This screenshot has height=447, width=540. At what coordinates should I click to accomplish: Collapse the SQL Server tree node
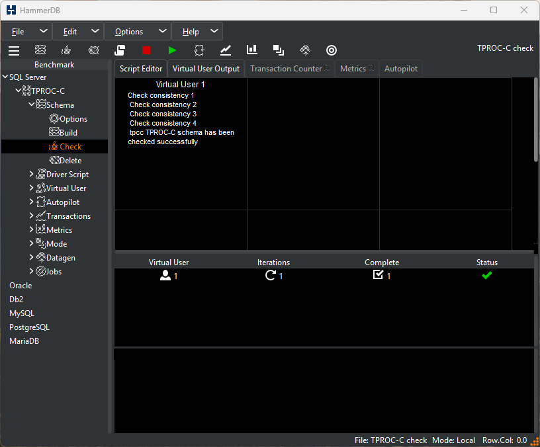click(x=5, y=77)
